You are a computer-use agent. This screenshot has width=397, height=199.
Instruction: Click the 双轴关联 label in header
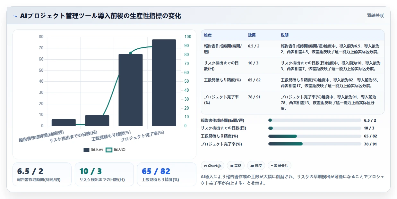point(375,15)
